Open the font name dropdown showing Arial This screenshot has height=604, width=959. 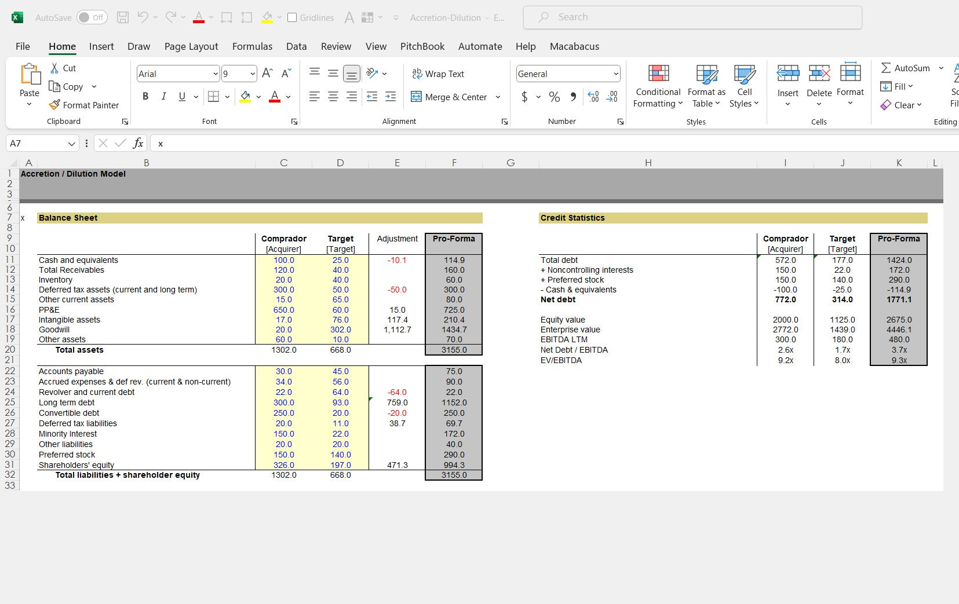(216, 74)
